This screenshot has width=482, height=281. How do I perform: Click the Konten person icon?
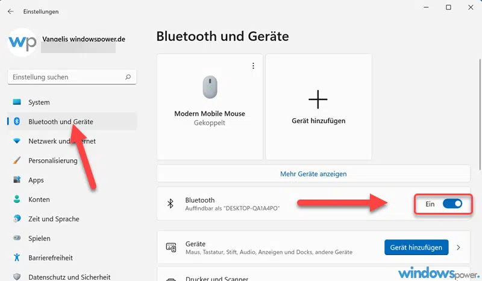click(17, 199)
